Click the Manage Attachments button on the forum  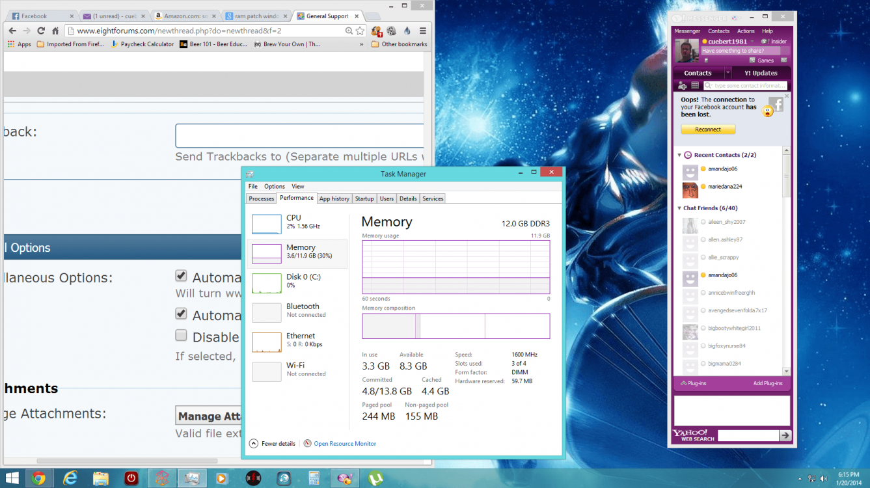pyautogui.click(x=210, y=416)
